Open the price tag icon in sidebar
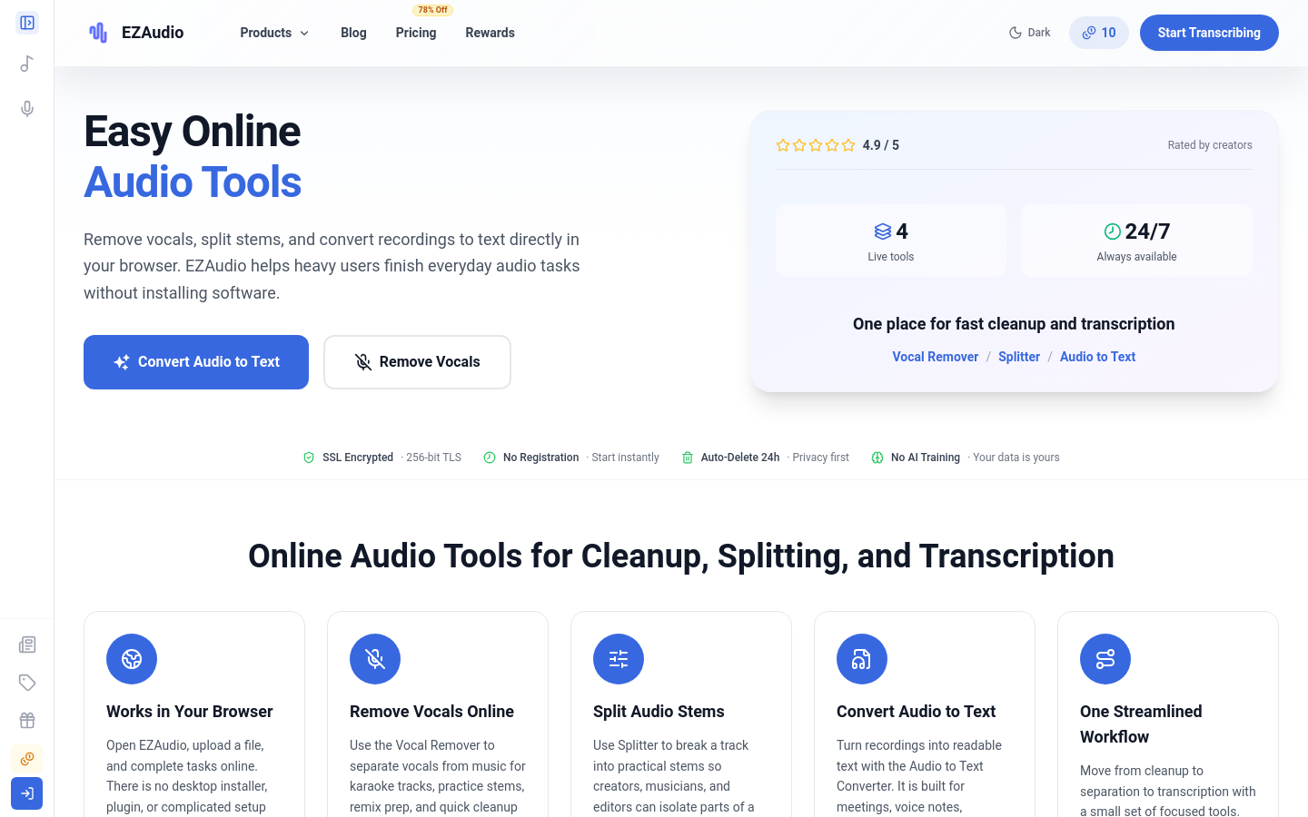This screenshot has width=1308, height=817. click(x=27, y=683)
